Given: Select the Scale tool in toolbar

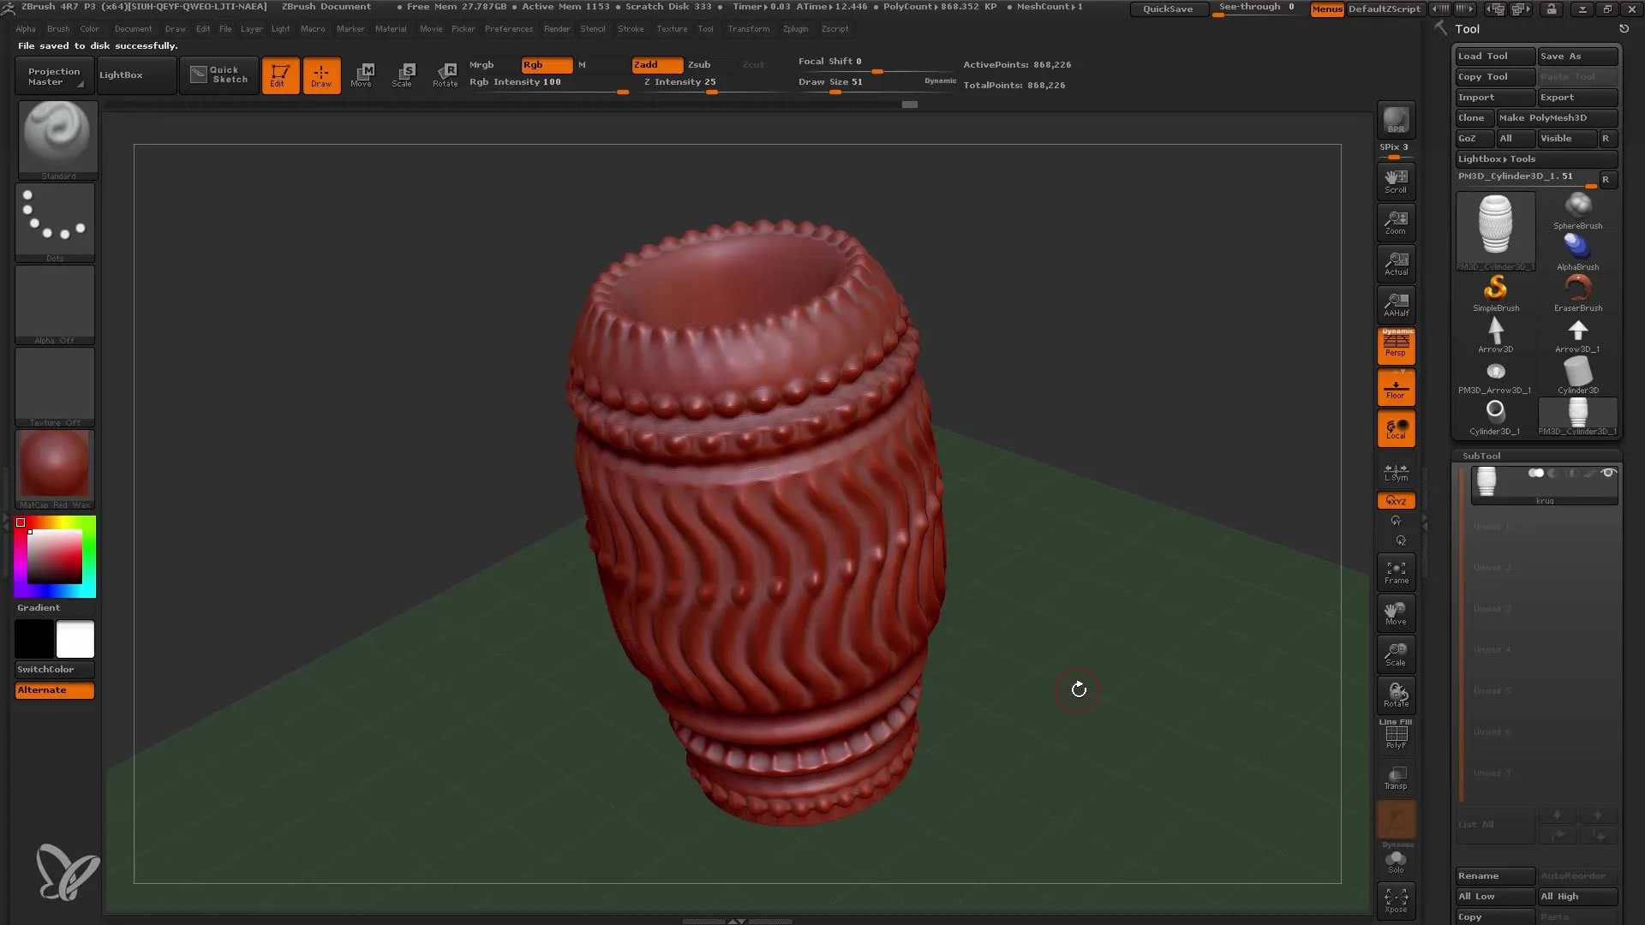Looking at the screenshot, I should [404, 74].
